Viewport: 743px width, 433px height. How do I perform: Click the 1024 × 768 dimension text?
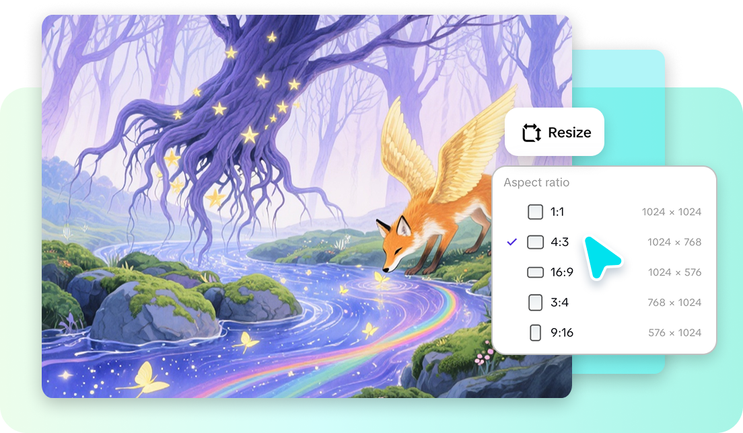674,242
